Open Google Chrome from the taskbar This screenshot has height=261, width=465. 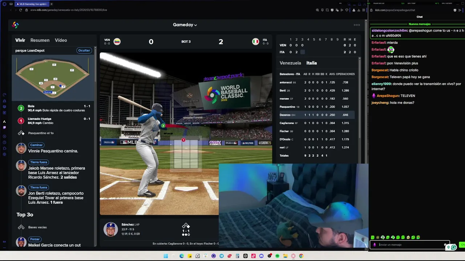point(301,256)
